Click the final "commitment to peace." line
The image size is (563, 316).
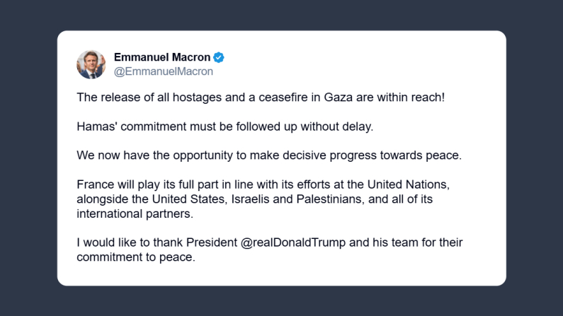tap(135, 257)
